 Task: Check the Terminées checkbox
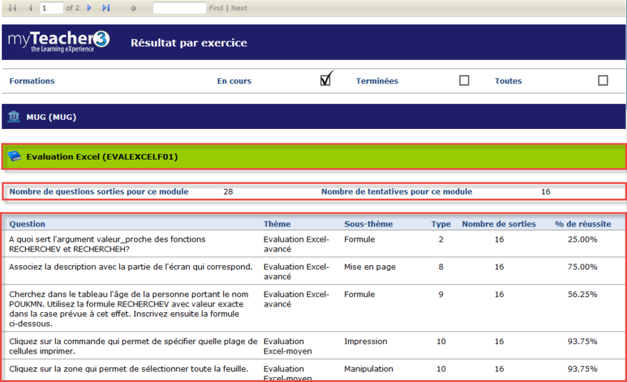(464, 81)
